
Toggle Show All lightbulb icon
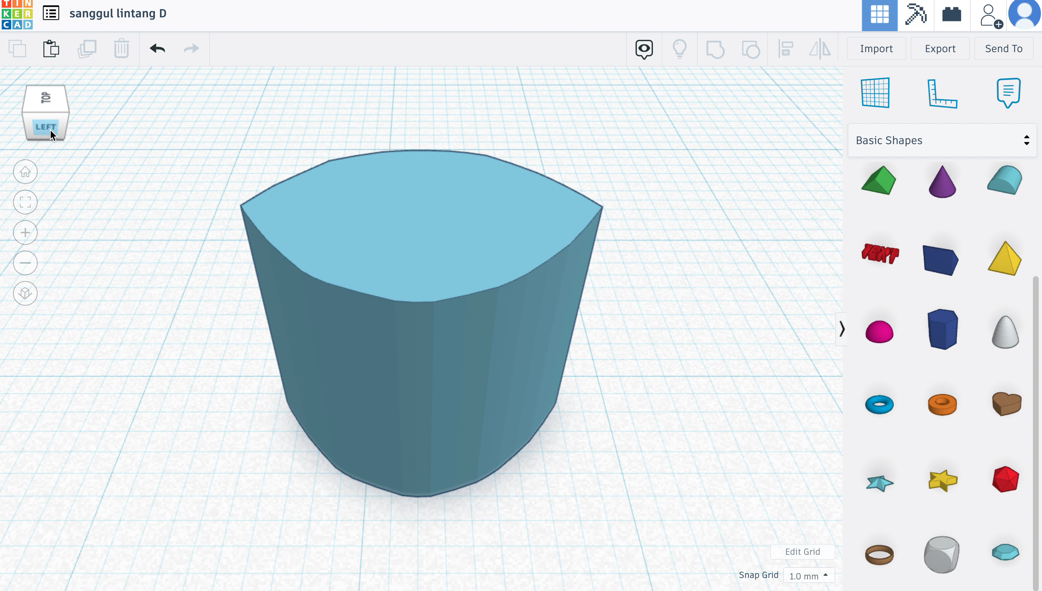(x=680, y=49)
